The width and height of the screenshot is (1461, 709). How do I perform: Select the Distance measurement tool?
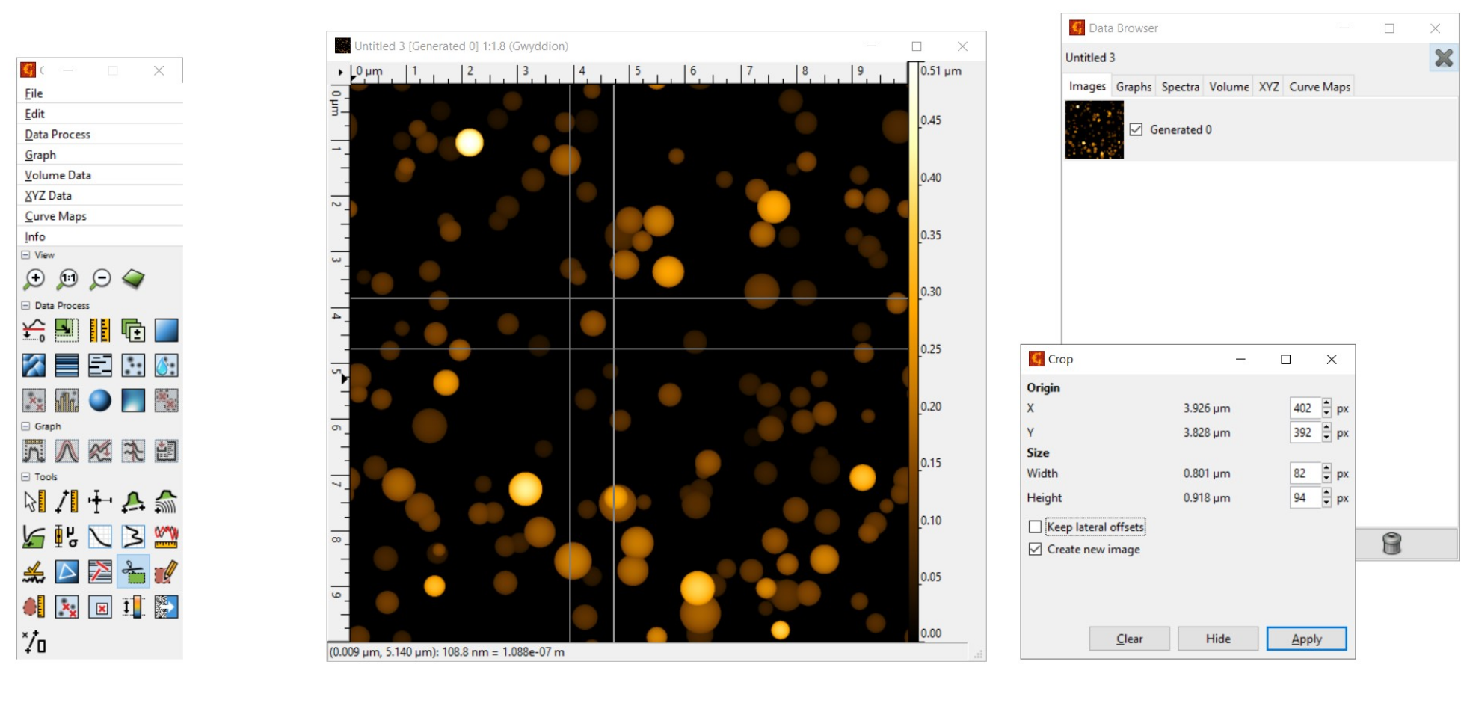67,501
